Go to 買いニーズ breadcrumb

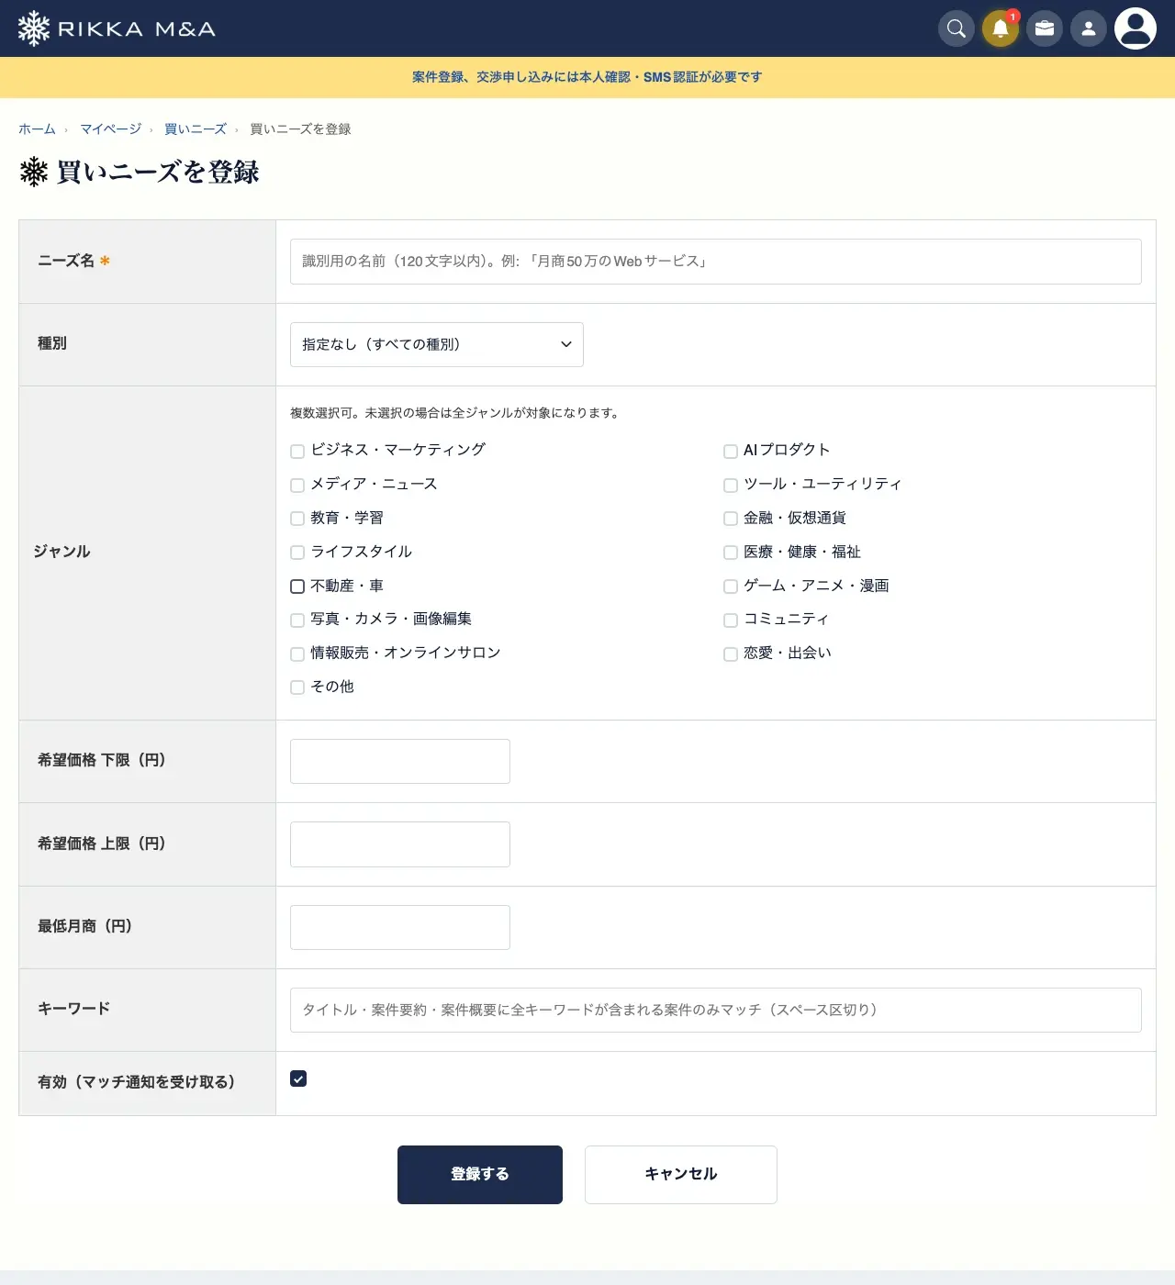pos(195,129)
